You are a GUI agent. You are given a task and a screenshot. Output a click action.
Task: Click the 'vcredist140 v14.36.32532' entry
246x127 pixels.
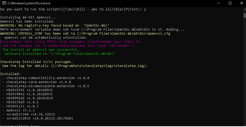click(x=31, y=114)
